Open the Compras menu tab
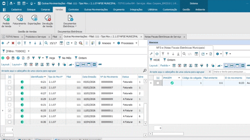250x140 pixels. point(46,9)
